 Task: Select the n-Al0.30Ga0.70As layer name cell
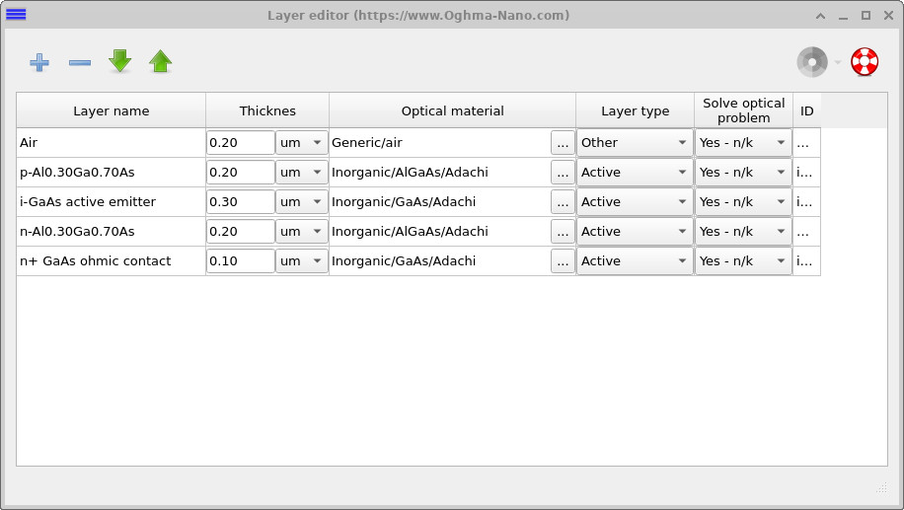coord(112,231)
